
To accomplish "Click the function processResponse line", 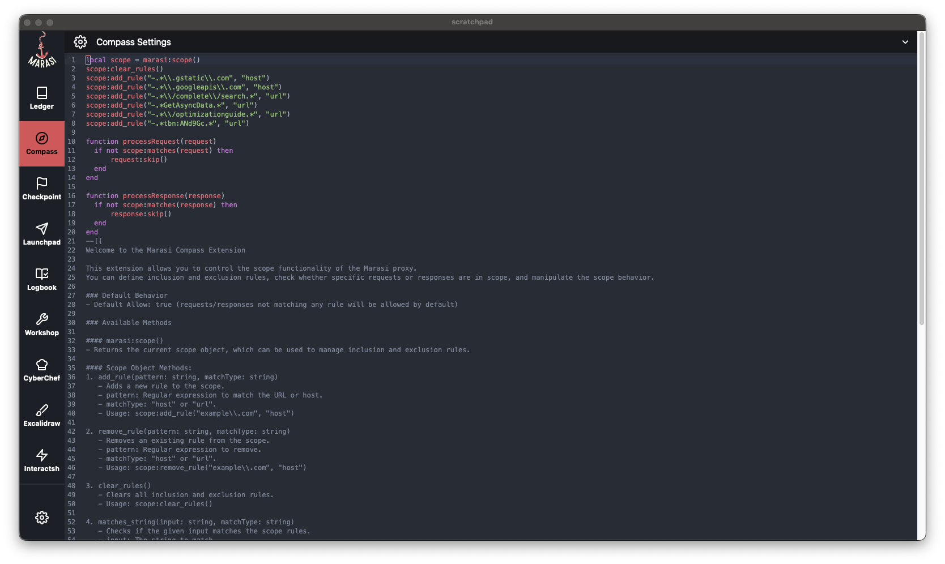I will [x=155, y=196].
